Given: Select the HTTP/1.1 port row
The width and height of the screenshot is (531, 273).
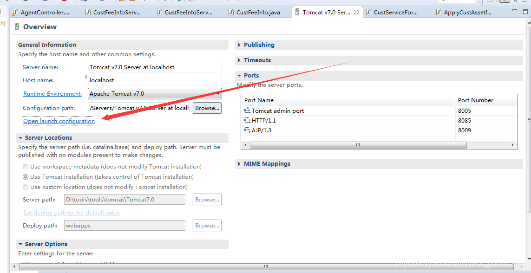Looking at the screenshot, I should click(x=379, y=120).
